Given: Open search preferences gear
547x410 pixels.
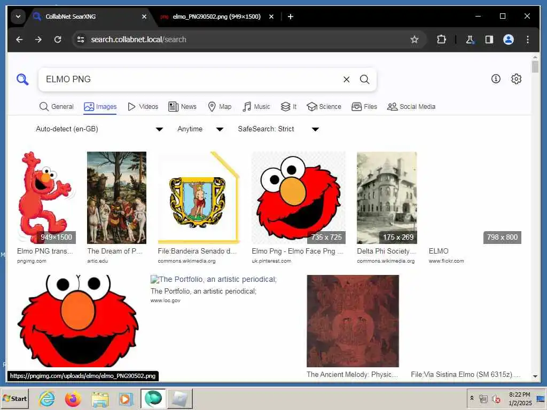Looking at the screenshot, I should [x=517, y=79].
